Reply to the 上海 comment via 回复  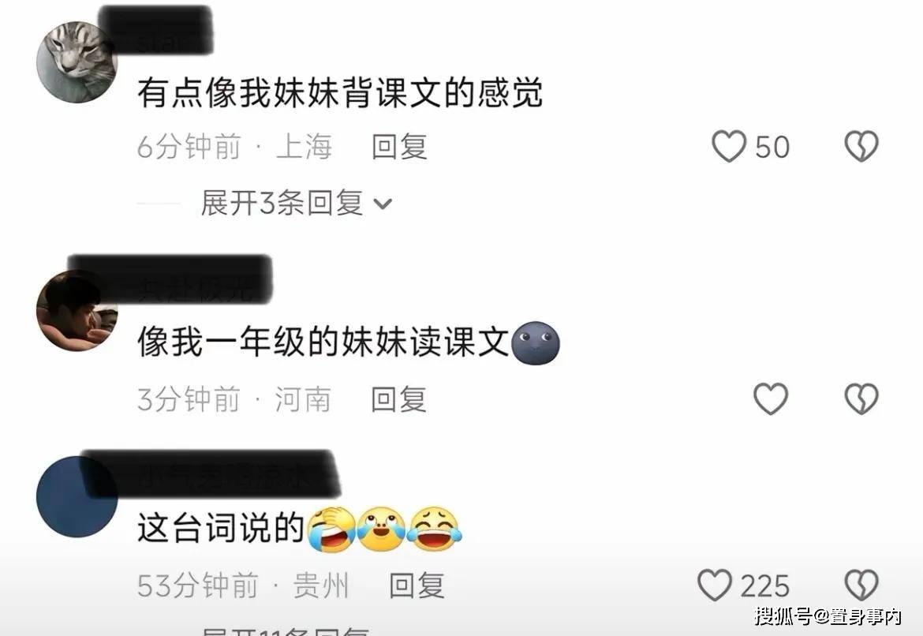pyautogui.click(x=399, y=147)
